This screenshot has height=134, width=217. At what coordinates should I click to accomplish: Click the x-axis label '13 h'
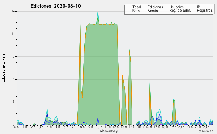(124, 127)
